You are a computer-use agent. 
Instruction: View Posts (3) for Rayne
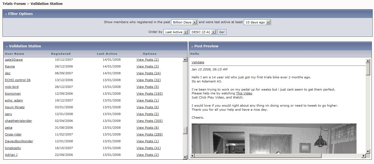click(x=148, y=66)
